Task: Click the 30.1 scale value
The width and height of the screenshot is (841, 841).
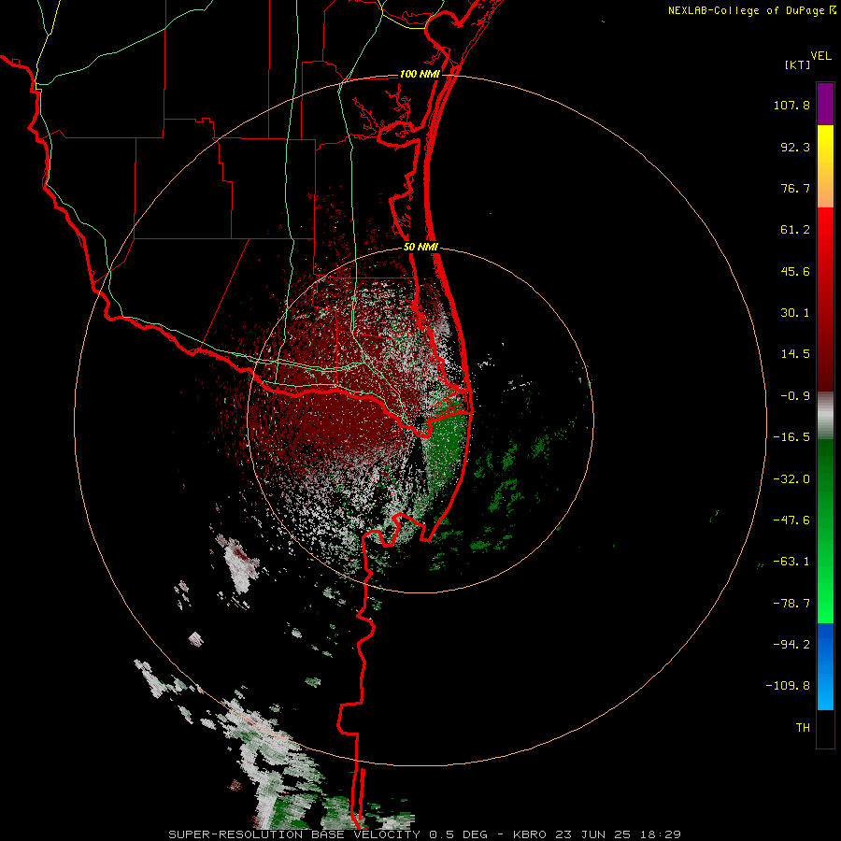Action: pos(795,313)
